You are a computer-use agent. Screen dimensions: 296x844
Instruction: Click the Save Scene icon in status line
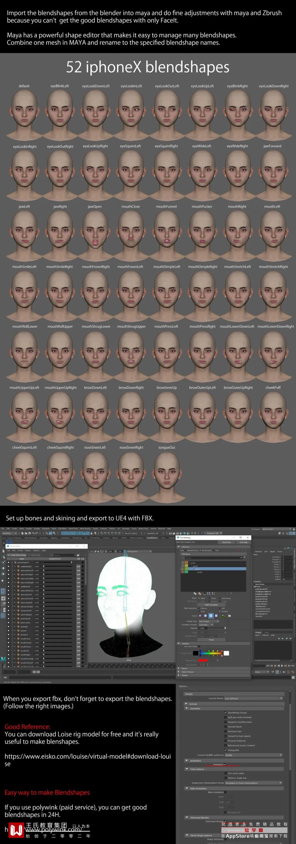pyautogui.click(x=30, y=534)
